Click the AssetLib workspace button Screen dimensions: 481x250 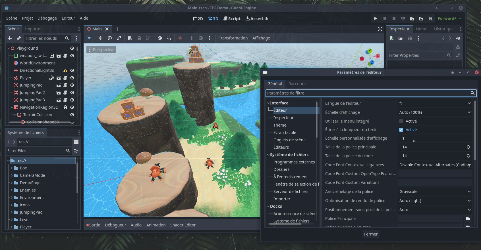257,19
